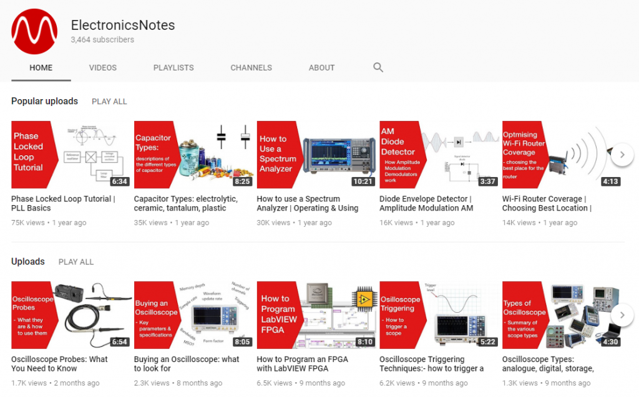Click the 6:34 duration badge

120,181
